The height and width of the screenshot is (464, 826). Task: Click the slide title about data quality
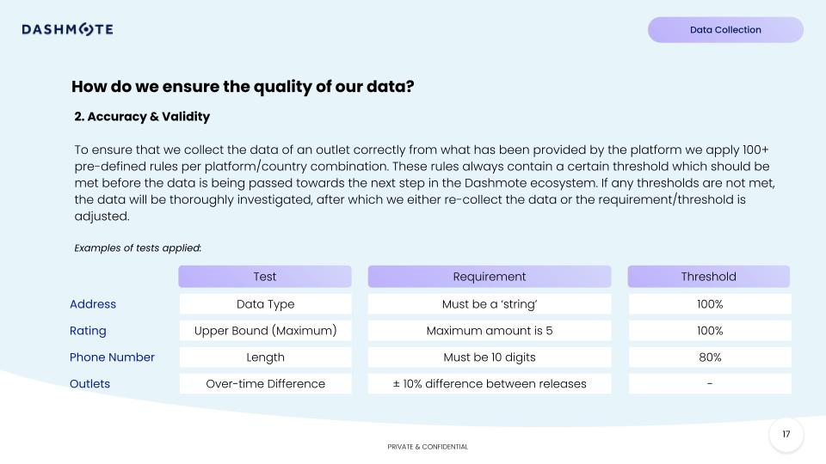pyautogui.click(x=243, y=86)
